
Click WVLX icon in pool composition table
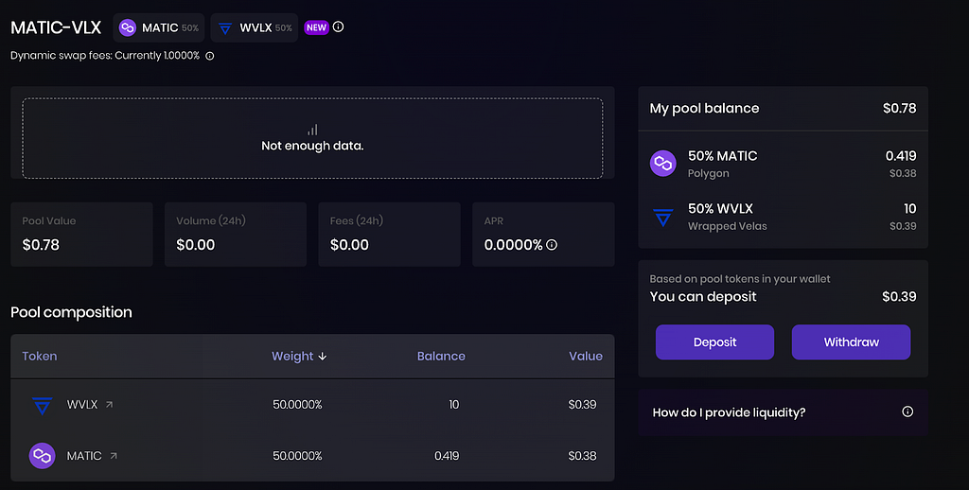pos(42,405)
